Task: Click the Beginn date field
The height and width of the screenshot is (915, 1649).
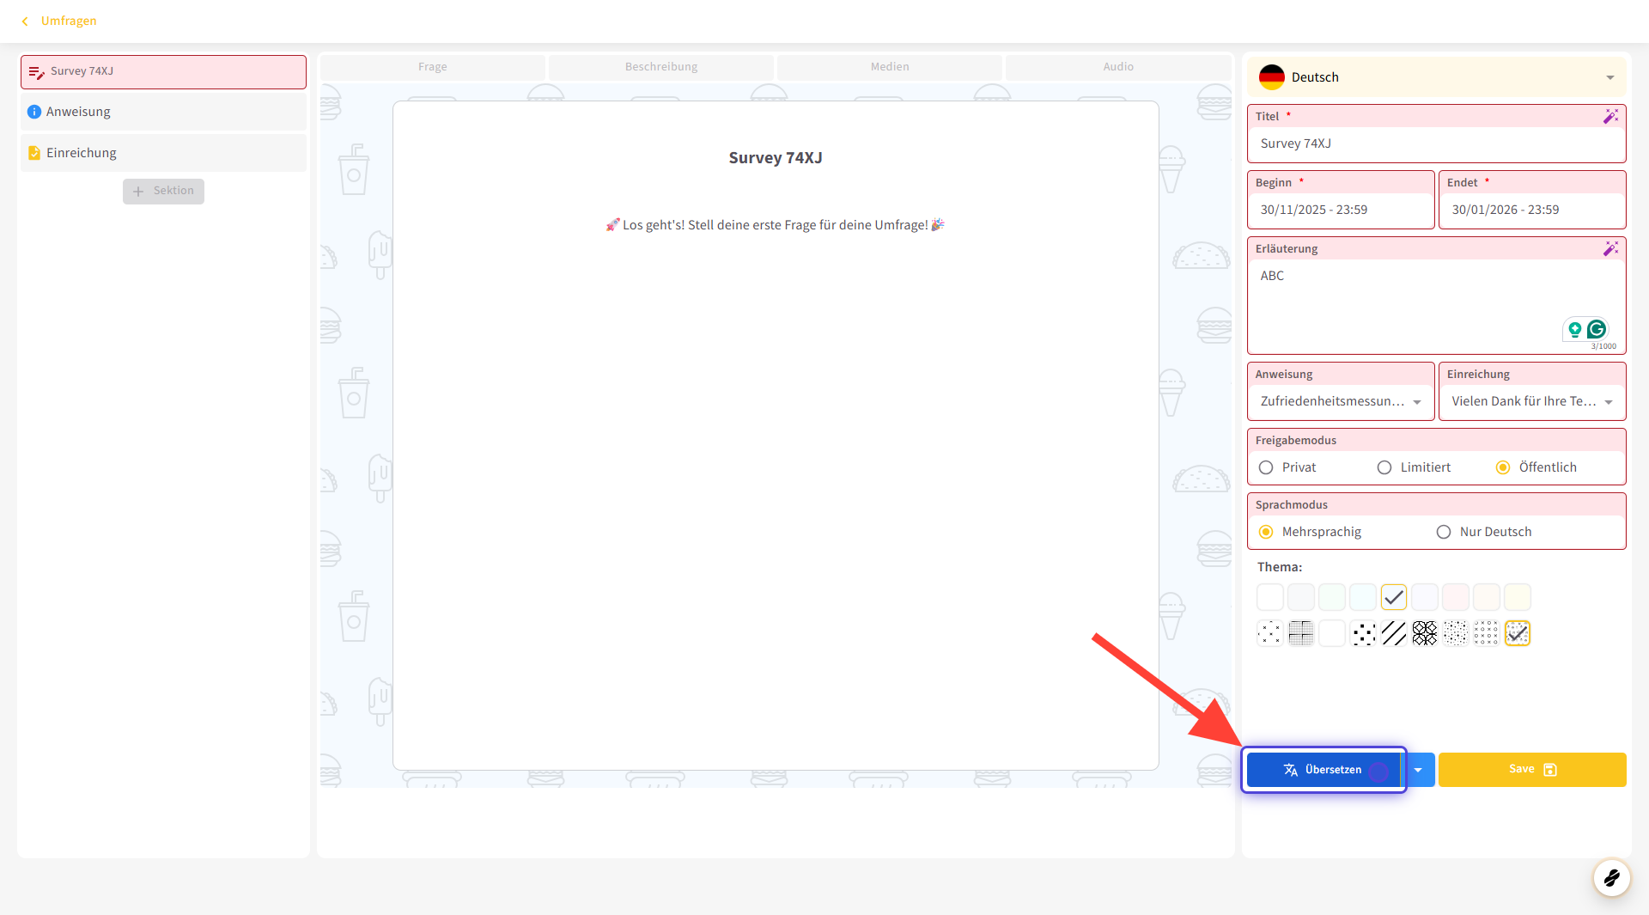Action: coord(1340,210)
